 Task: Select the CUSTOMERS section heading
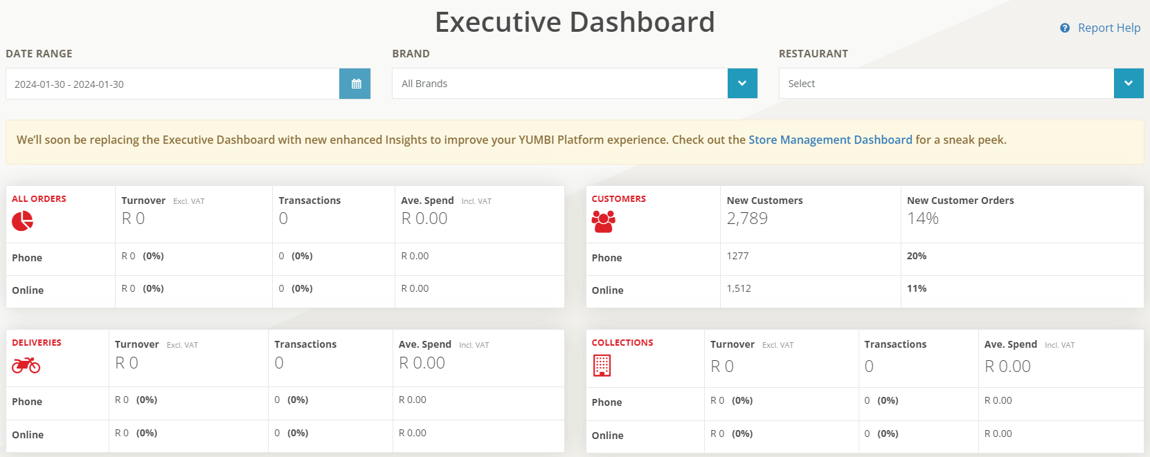click(618, 199)
